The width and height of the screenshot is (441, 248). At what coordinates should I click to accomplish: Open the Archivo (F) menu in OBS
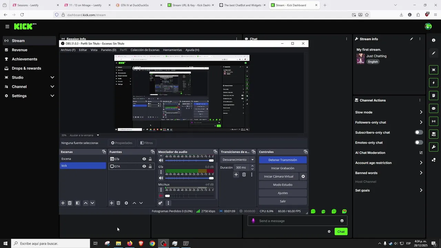tap(68, 50)
